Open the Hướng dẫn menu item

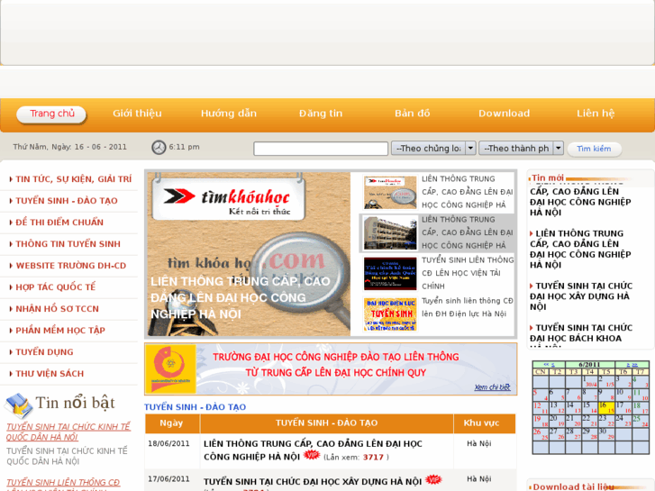click(229, 114)
